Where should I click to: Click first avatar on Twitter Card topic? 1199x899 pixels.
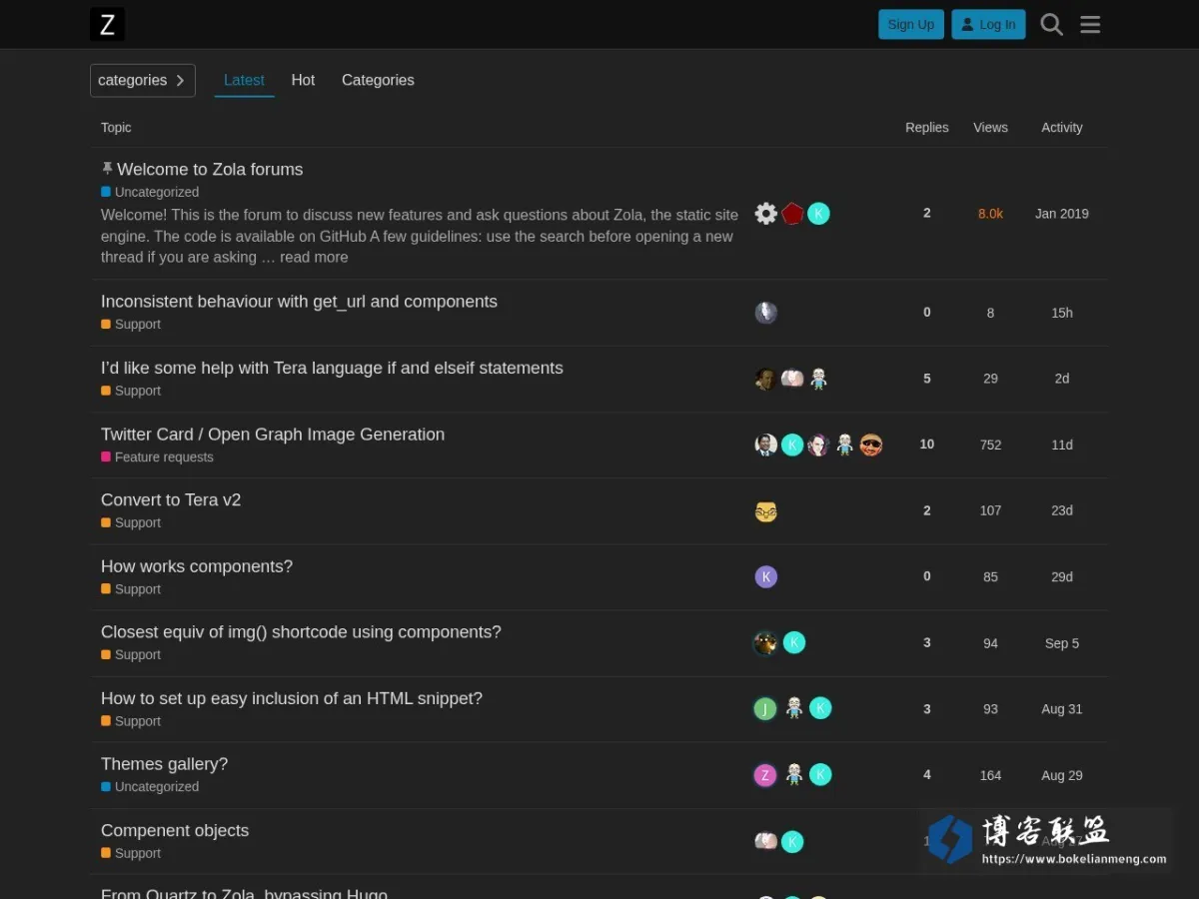click(766, 446)
